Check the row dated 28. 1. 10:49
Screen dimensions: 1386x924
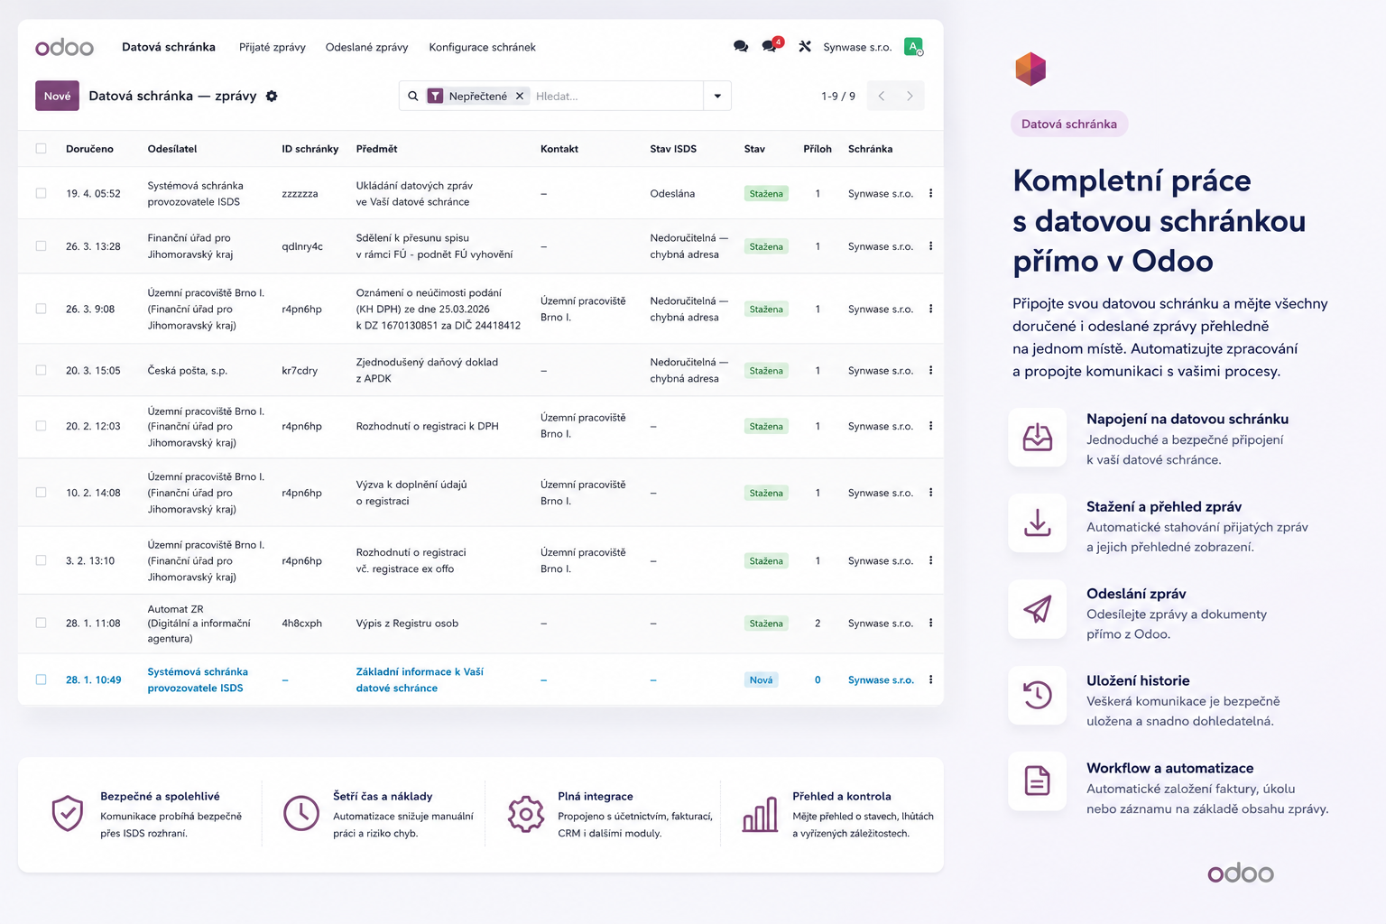click(x=41, y=679)
